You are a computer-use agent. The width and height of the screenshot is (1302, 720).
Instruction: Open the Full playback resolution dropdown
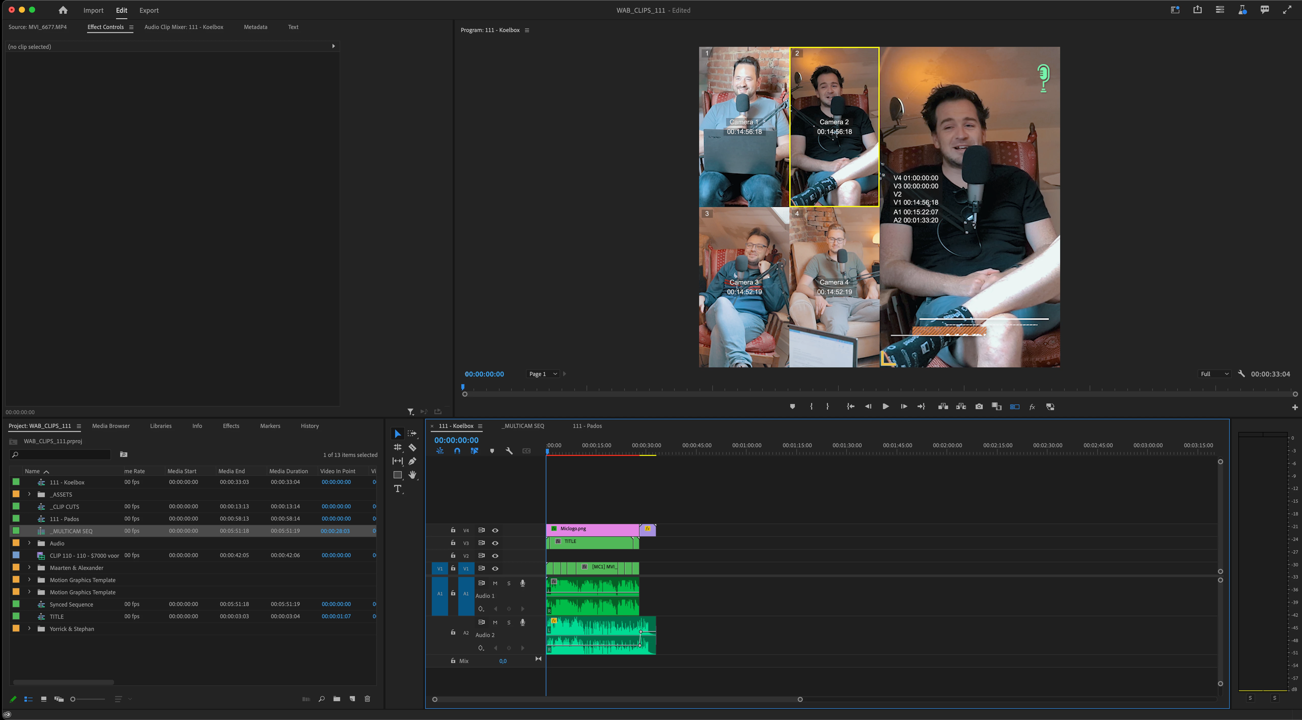pyautogui.click(x=1214, y=374)
